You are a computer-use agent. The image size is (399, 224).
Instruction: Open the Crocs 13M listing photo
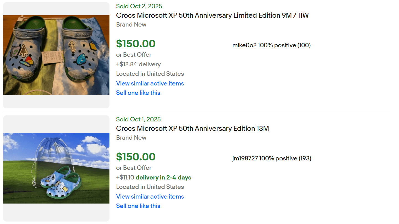[56, 168]
